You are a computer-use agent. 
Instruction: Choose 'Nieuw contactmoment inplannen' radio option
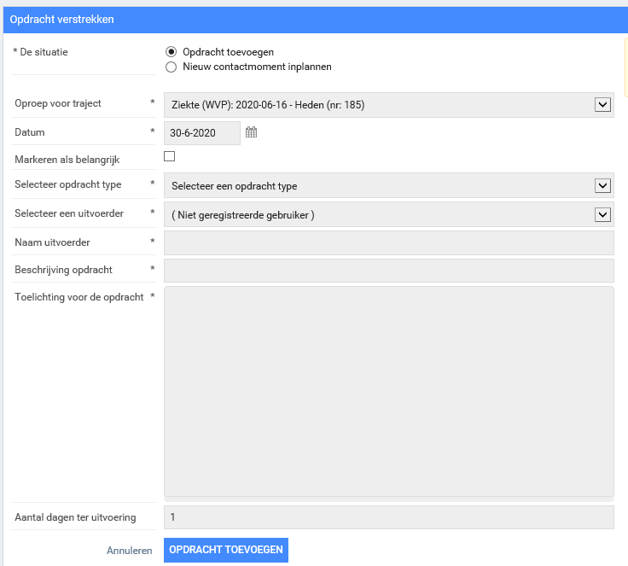coord(171,67)
